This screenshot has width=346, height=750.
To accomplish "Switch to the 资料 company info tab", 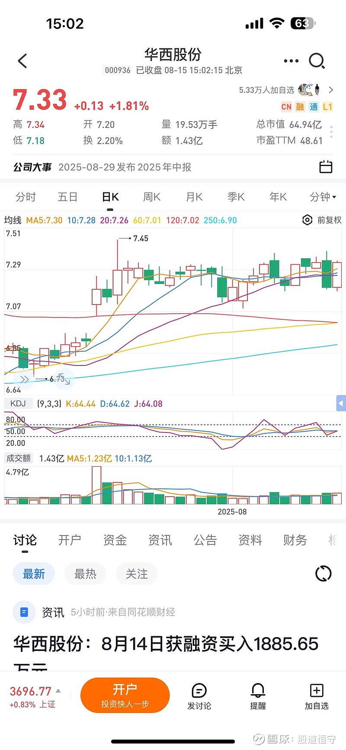I will coord(250,540).
